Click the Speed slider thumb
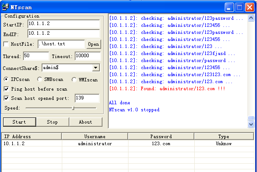The width and height of the screenshot is (257, 172). (73, 108)
